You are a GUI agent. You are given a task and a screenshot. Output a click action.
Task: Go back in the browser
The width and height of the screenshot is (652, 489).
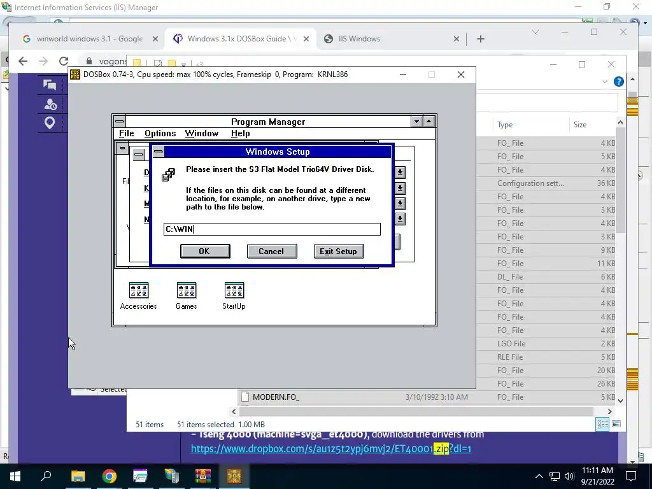(23, 61)
